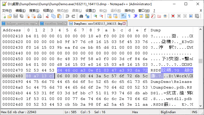The width and height of the screenshot is (204, 115).
Task: Click hex byte 06 at address 00002480
Action: pyautogui.click(x=60, y=76)
